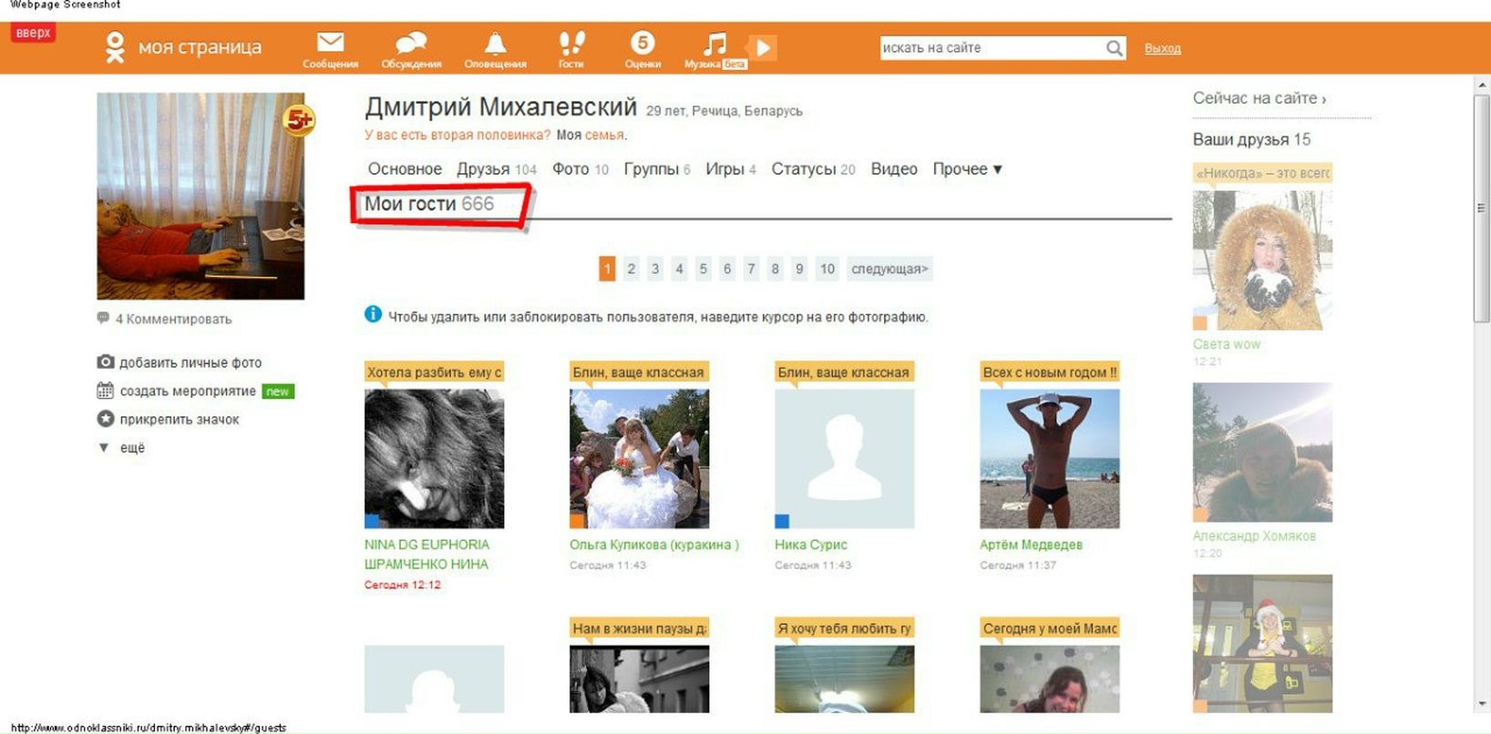Click the Выход logout link

coord(1162,48)
